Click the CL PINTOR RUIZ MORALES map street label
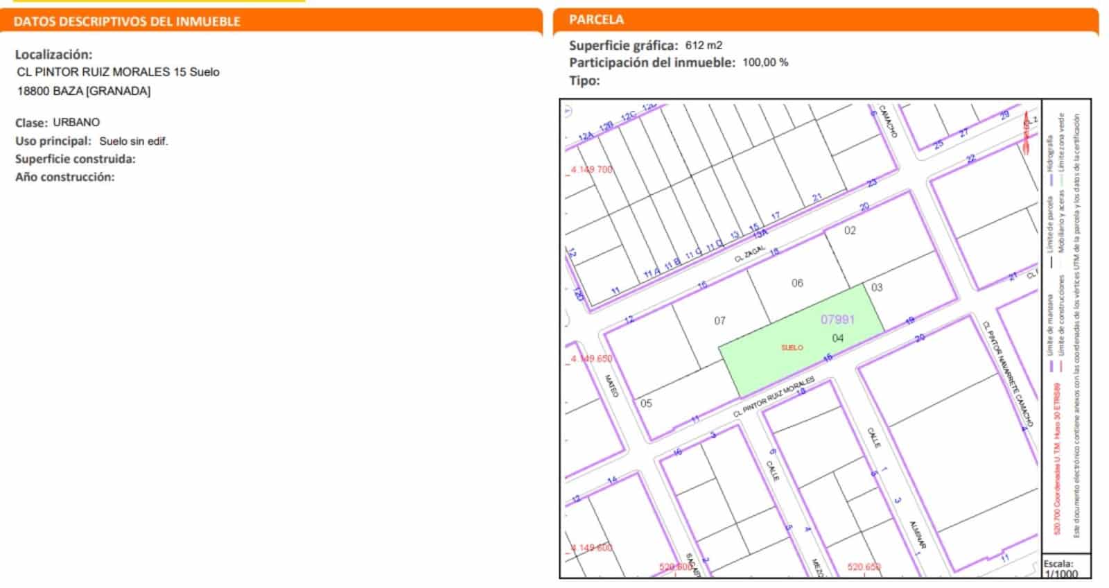Image resolution: width=1109 pixels, height=588 pixels. coord(774,397)
